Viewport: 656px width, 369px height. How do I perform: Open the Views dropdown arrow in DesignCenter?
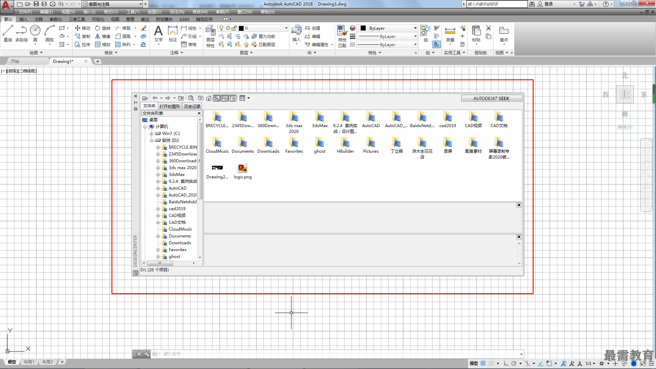pos(248,98)
